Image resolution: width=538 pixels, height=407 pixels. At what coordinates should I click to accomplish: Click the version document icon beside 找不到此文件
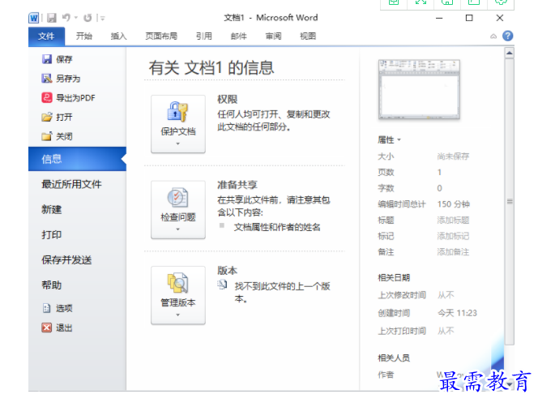coord(222,285)
